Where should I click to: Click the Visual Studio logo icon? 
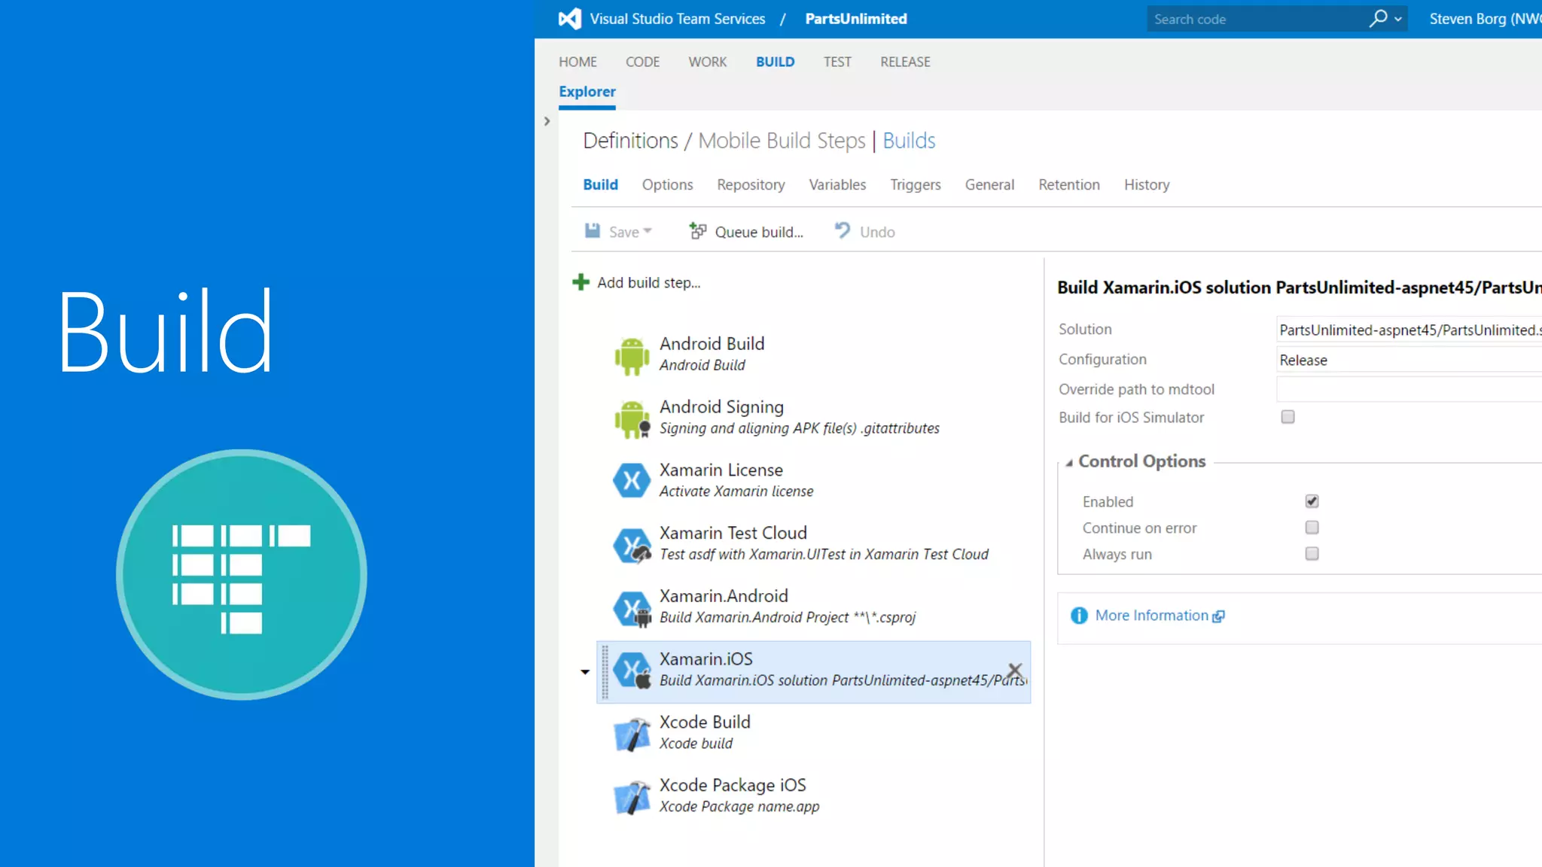coord(570,19)
